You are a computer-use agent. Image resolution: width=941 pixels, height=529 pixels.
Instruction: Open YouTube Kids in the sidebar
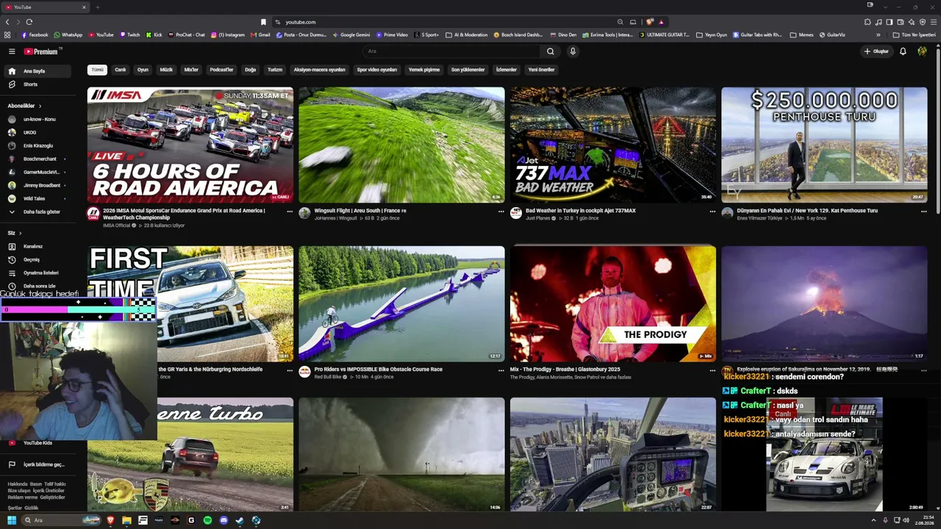tap(37, 443)
